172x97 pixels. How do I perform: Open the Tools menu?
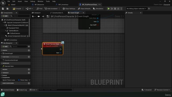(x=48, y=1)
